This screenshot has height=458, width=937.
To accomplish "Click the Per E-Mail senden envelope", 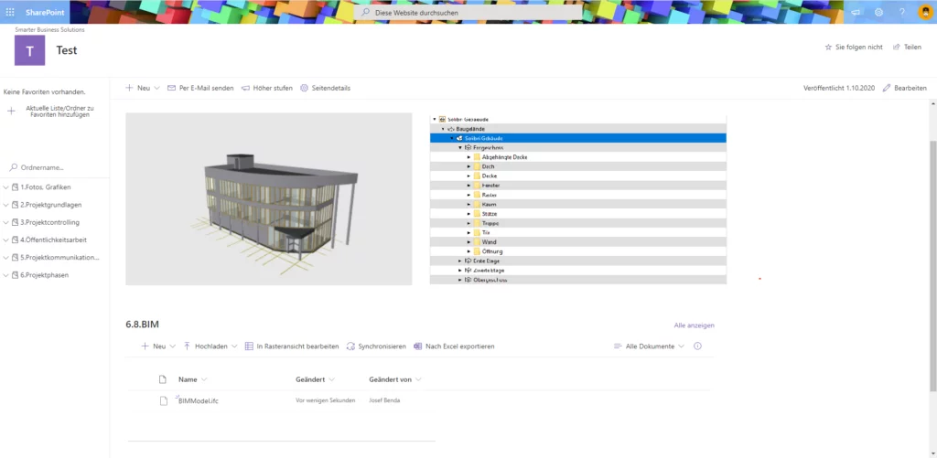I will click(x=171, y=88).
